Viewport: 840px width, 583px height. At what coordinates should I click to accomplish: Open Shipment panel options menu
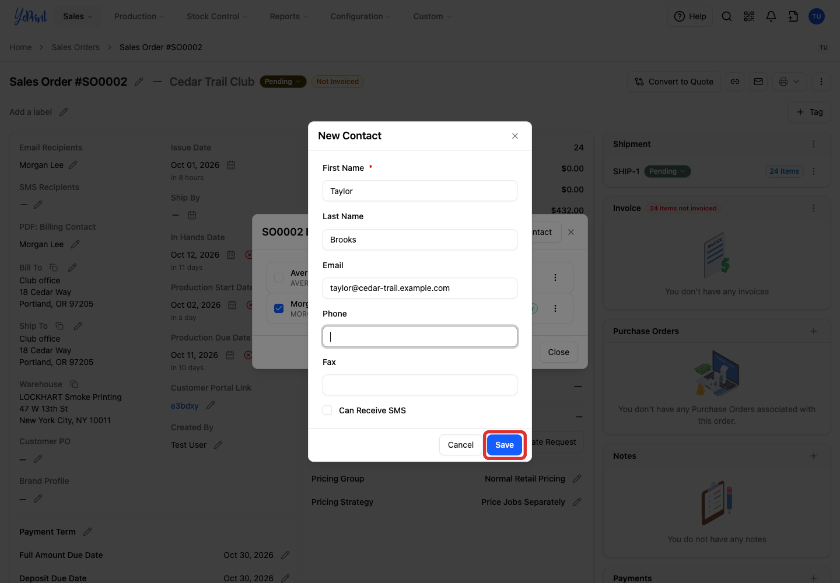(814, 144)
